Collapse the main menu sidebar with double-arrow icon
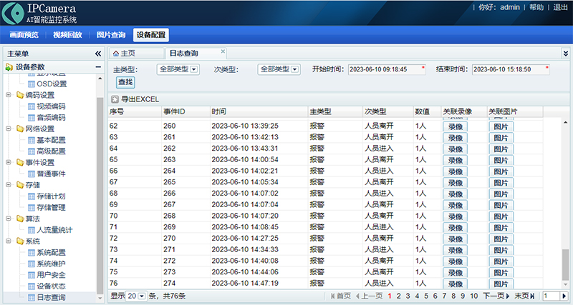 (x=98, y=54)
